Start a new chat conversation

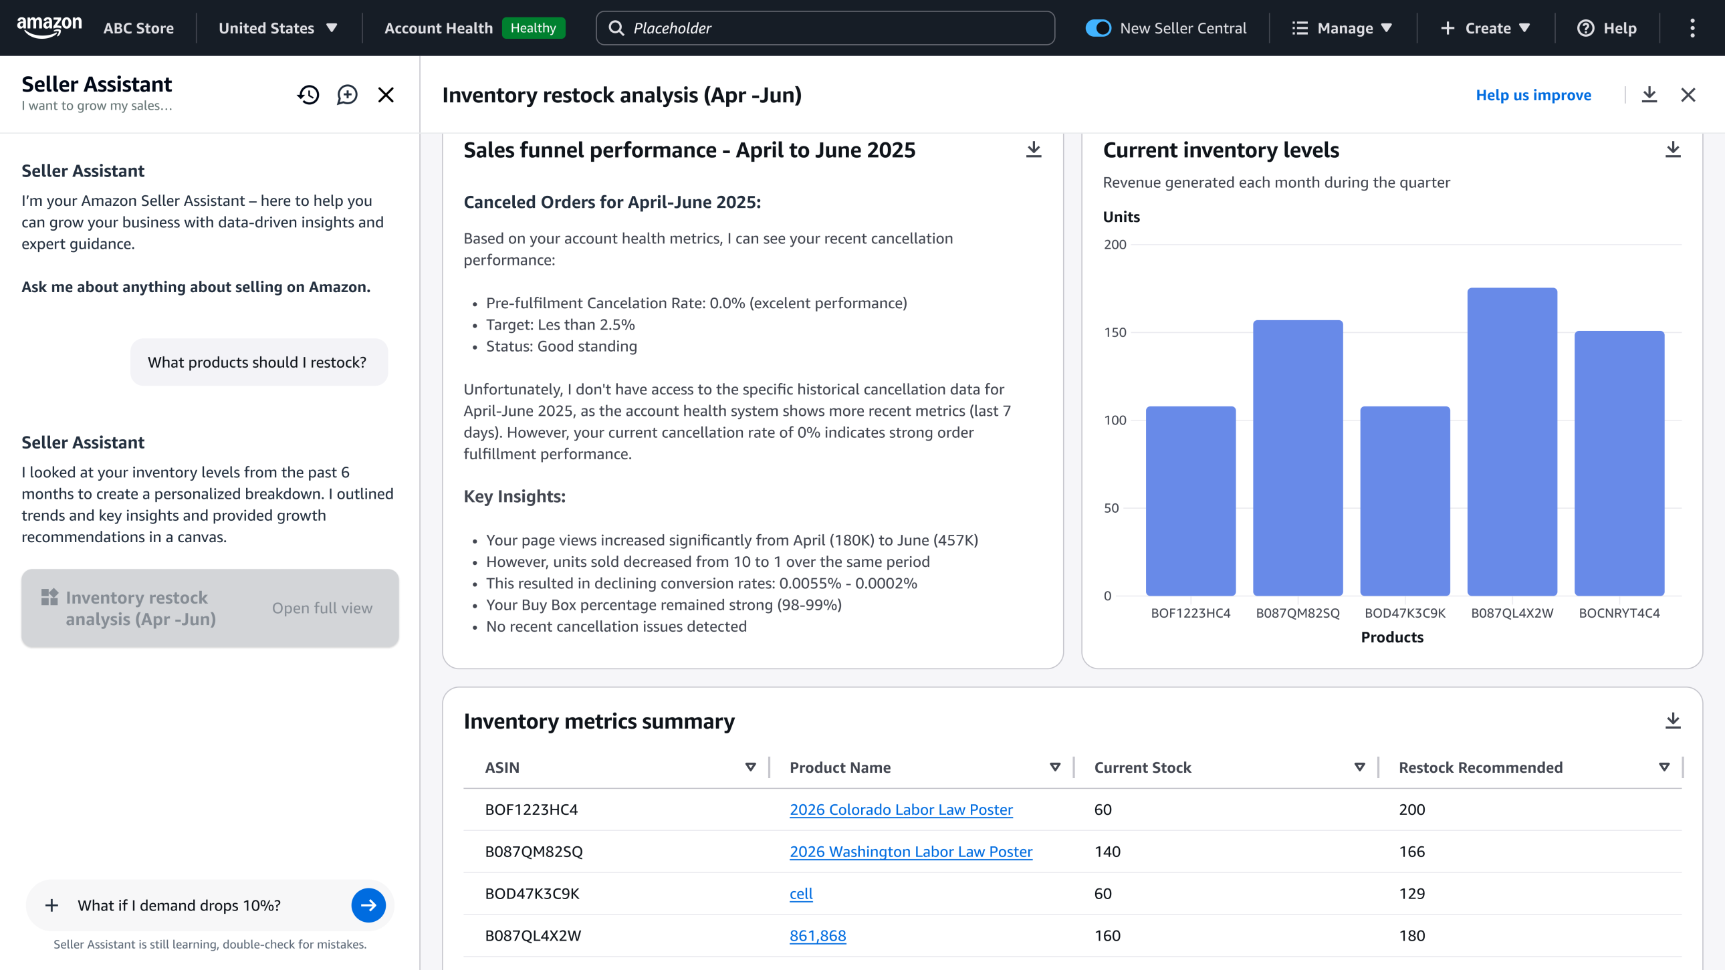tap(347, 95)
